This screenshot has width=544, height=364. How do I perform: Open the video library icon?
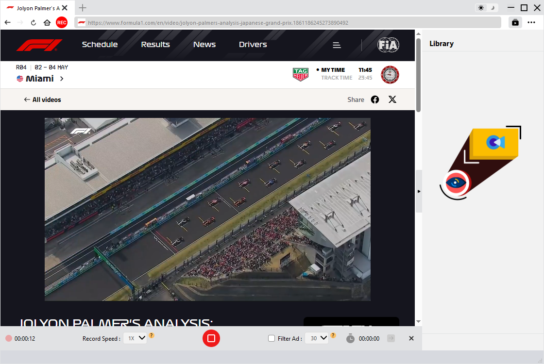(515, 22)
